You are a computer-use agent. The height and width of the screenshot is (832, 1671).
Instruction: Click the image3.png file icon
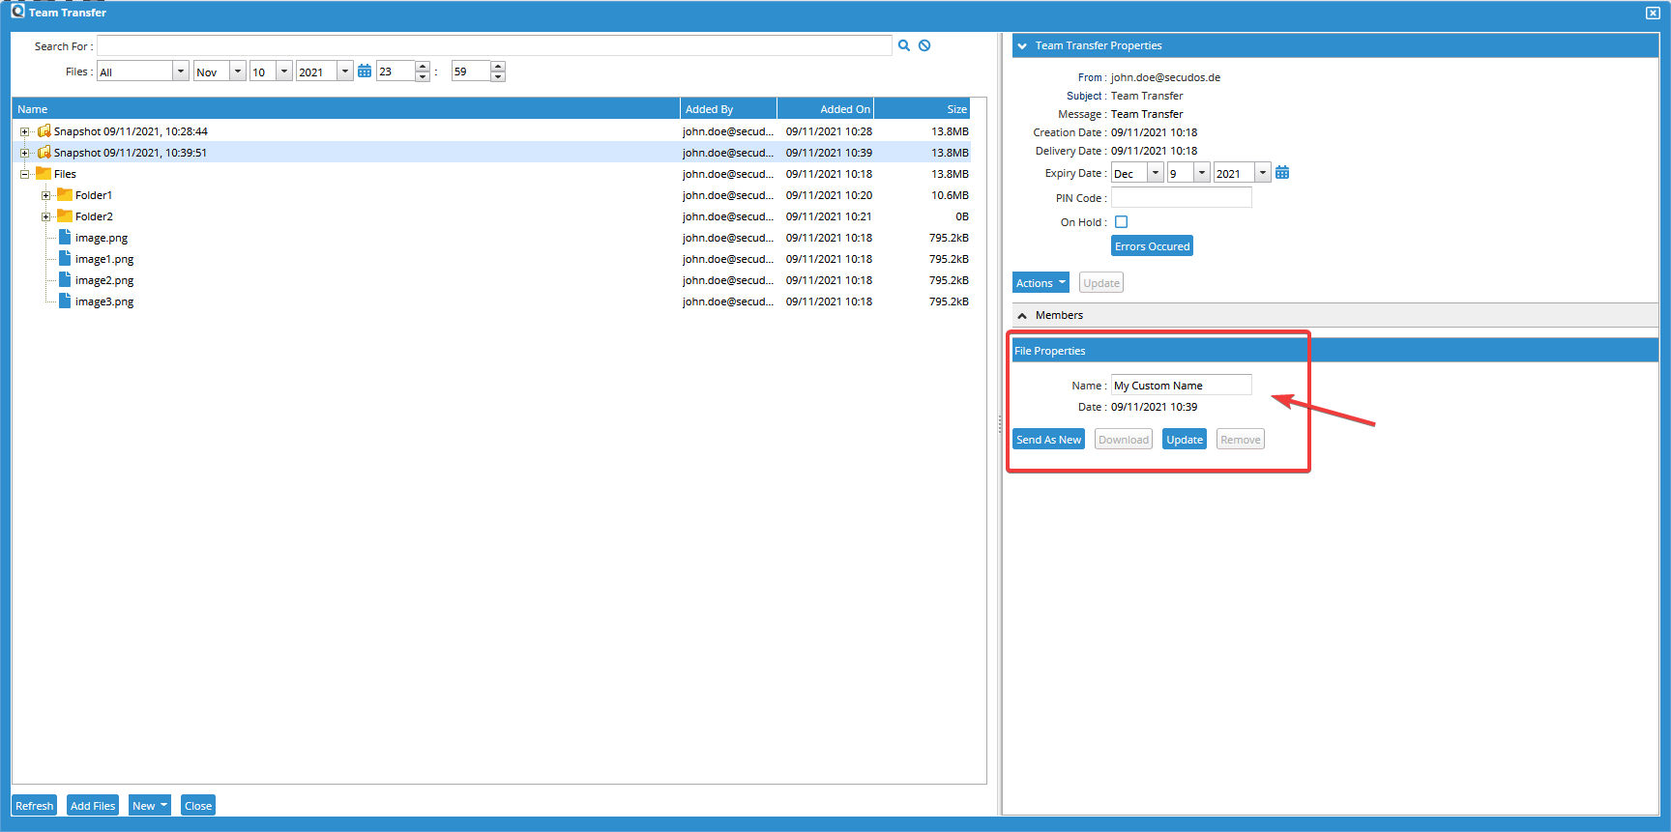(x=65, y=301)
